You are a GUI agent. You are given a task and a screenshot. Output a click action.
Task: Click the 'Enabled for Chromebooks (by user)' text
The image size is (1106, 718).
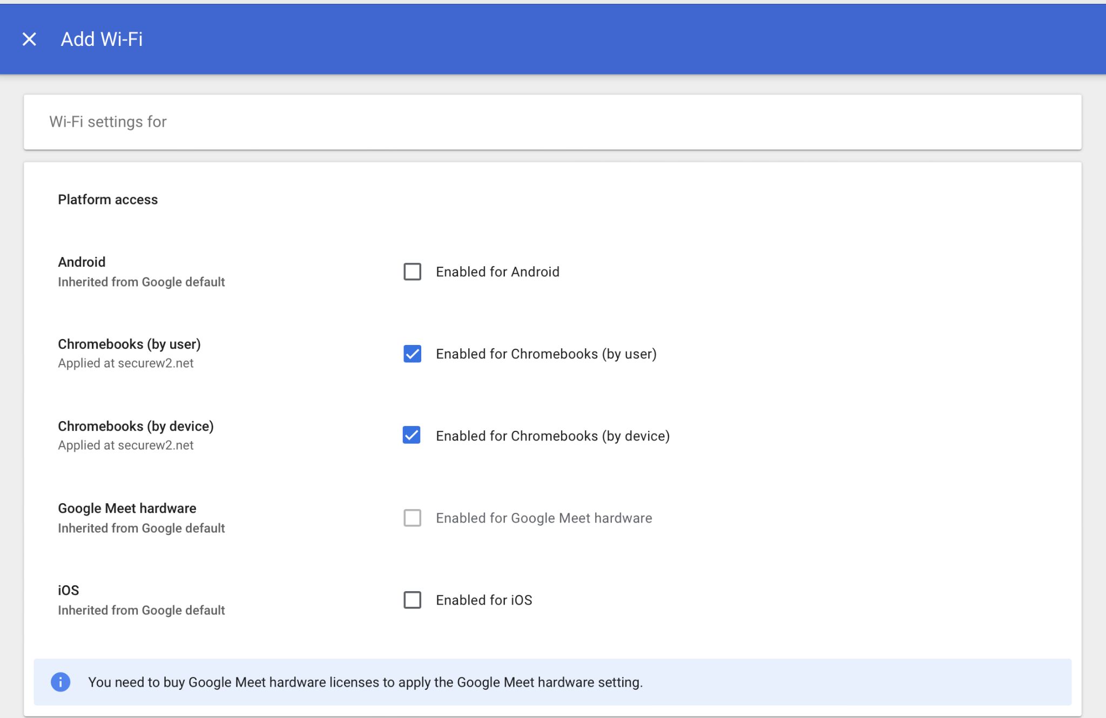click(x=546, y=354)
